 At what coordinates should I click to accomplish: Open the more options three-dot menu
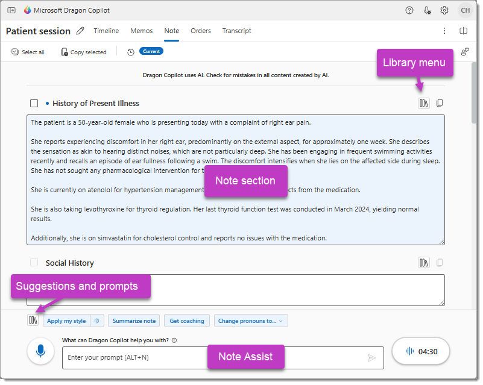pyautogui.click(x=444, y=31)
